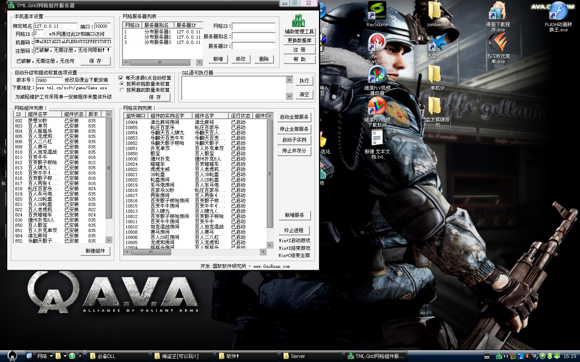Launch 迅雷5.exe desktop shortcut
Screen dimensions: 580x362
click(x=437, y=46)
